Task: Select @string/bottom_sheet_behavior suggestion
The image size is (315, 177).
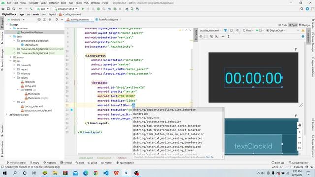Action: (x=157, y=122)
